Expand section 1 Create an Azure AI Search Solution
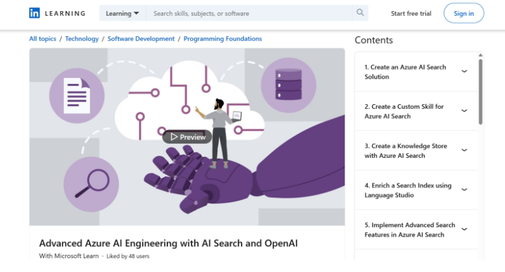The image size is (505, 272). click(416, 72)
